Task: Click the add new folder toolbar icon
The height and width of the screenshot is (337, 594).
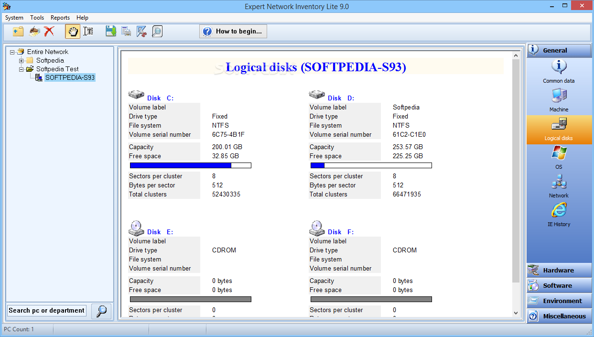Action: [18, 32]
